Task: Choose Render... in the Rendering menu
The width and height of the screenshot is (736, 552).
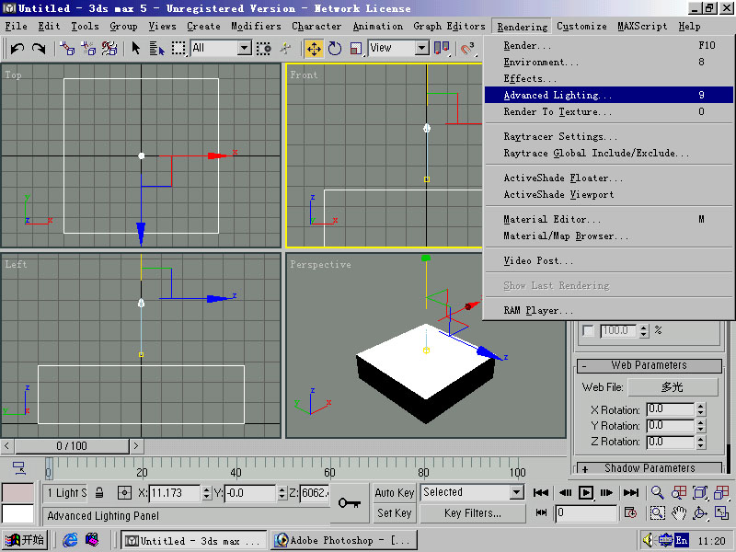Action: (x=609, y=45)
